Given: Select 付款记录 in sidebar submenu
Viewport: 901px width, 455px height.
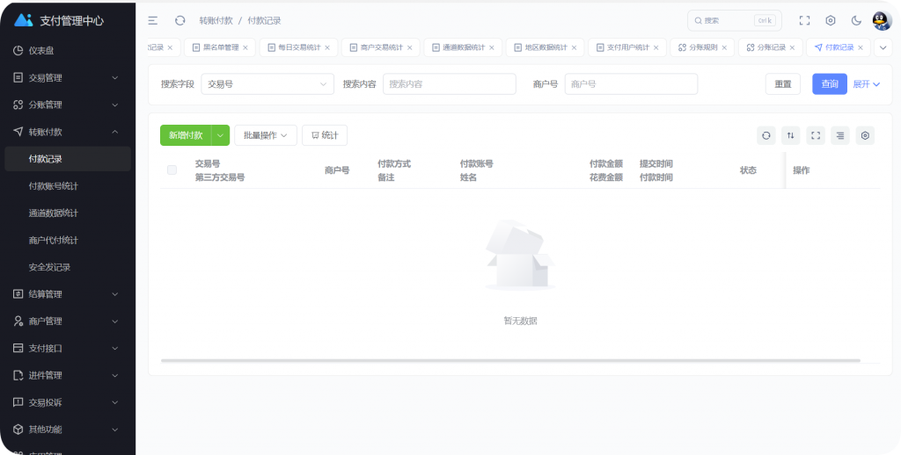Looking at the screenshot, I should [x=68, y=159].
